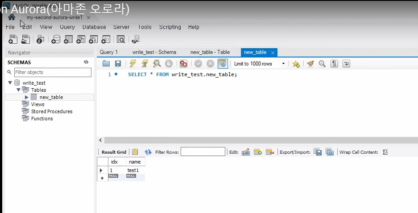Select Stored Procedures in schema tree

[x=52, y=111]
